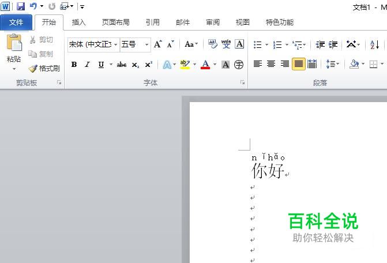Expand the 粘贴 options arrow
The image size is (387, 263).
(x=14, y=69)
